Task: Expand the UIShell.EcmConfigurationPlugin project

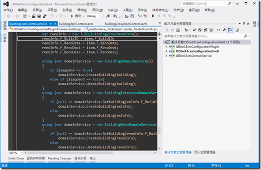Action: [166, 47]
